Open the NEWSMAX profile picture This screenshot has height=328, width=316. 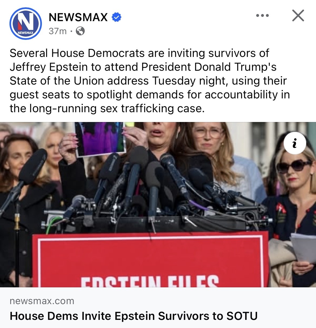(x=26, y=24)
